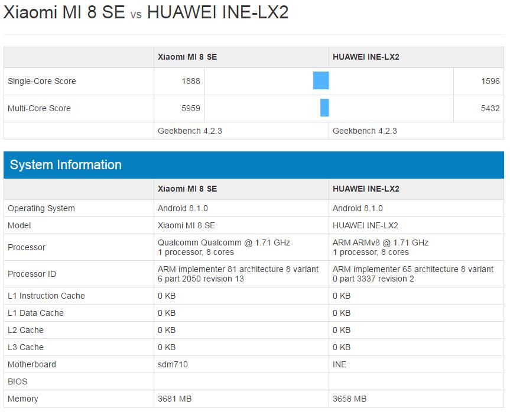Viewport: 510px width, 414px height.
Task: Click the ARM implementer 81 Processor ID value
Action: pos(238,274)
